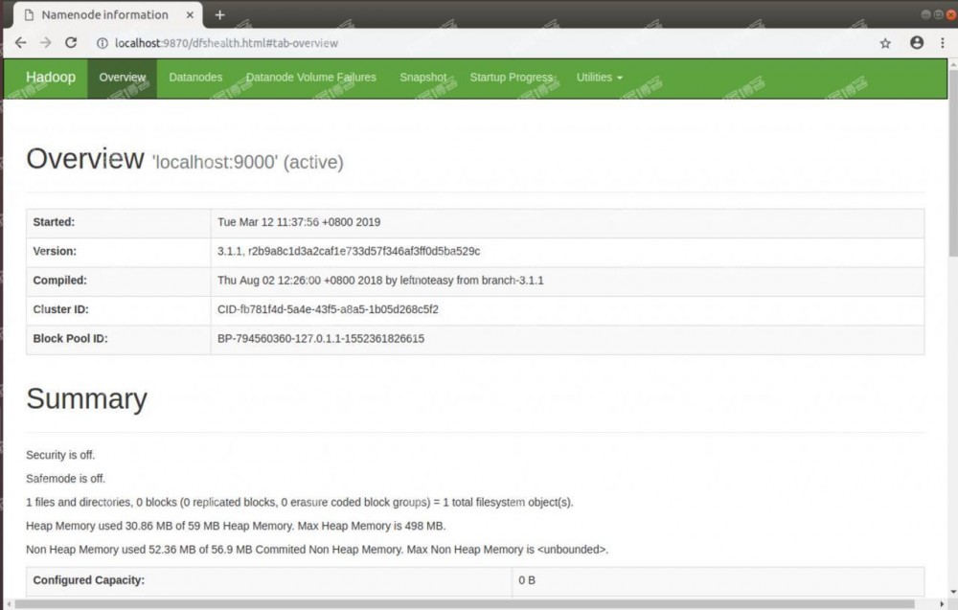
Task: View site information for localhost
Action: [x=102, y=43]
